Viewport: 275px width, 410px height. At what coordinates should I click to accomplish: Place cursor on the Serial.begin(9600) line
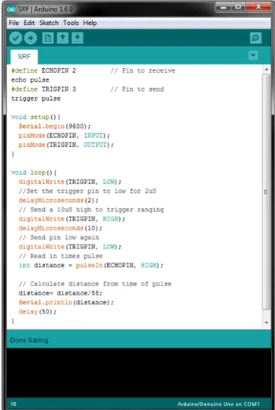click(55, 127)
